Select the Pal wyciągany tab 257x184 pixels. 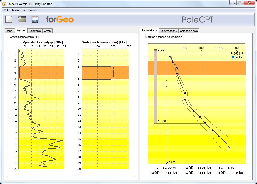pyautogui.click(x=168, y=31)
